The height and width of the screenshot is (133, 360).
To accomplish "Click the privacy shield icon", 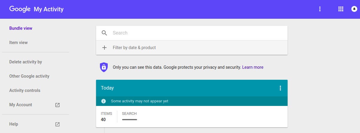I will 104,67.
